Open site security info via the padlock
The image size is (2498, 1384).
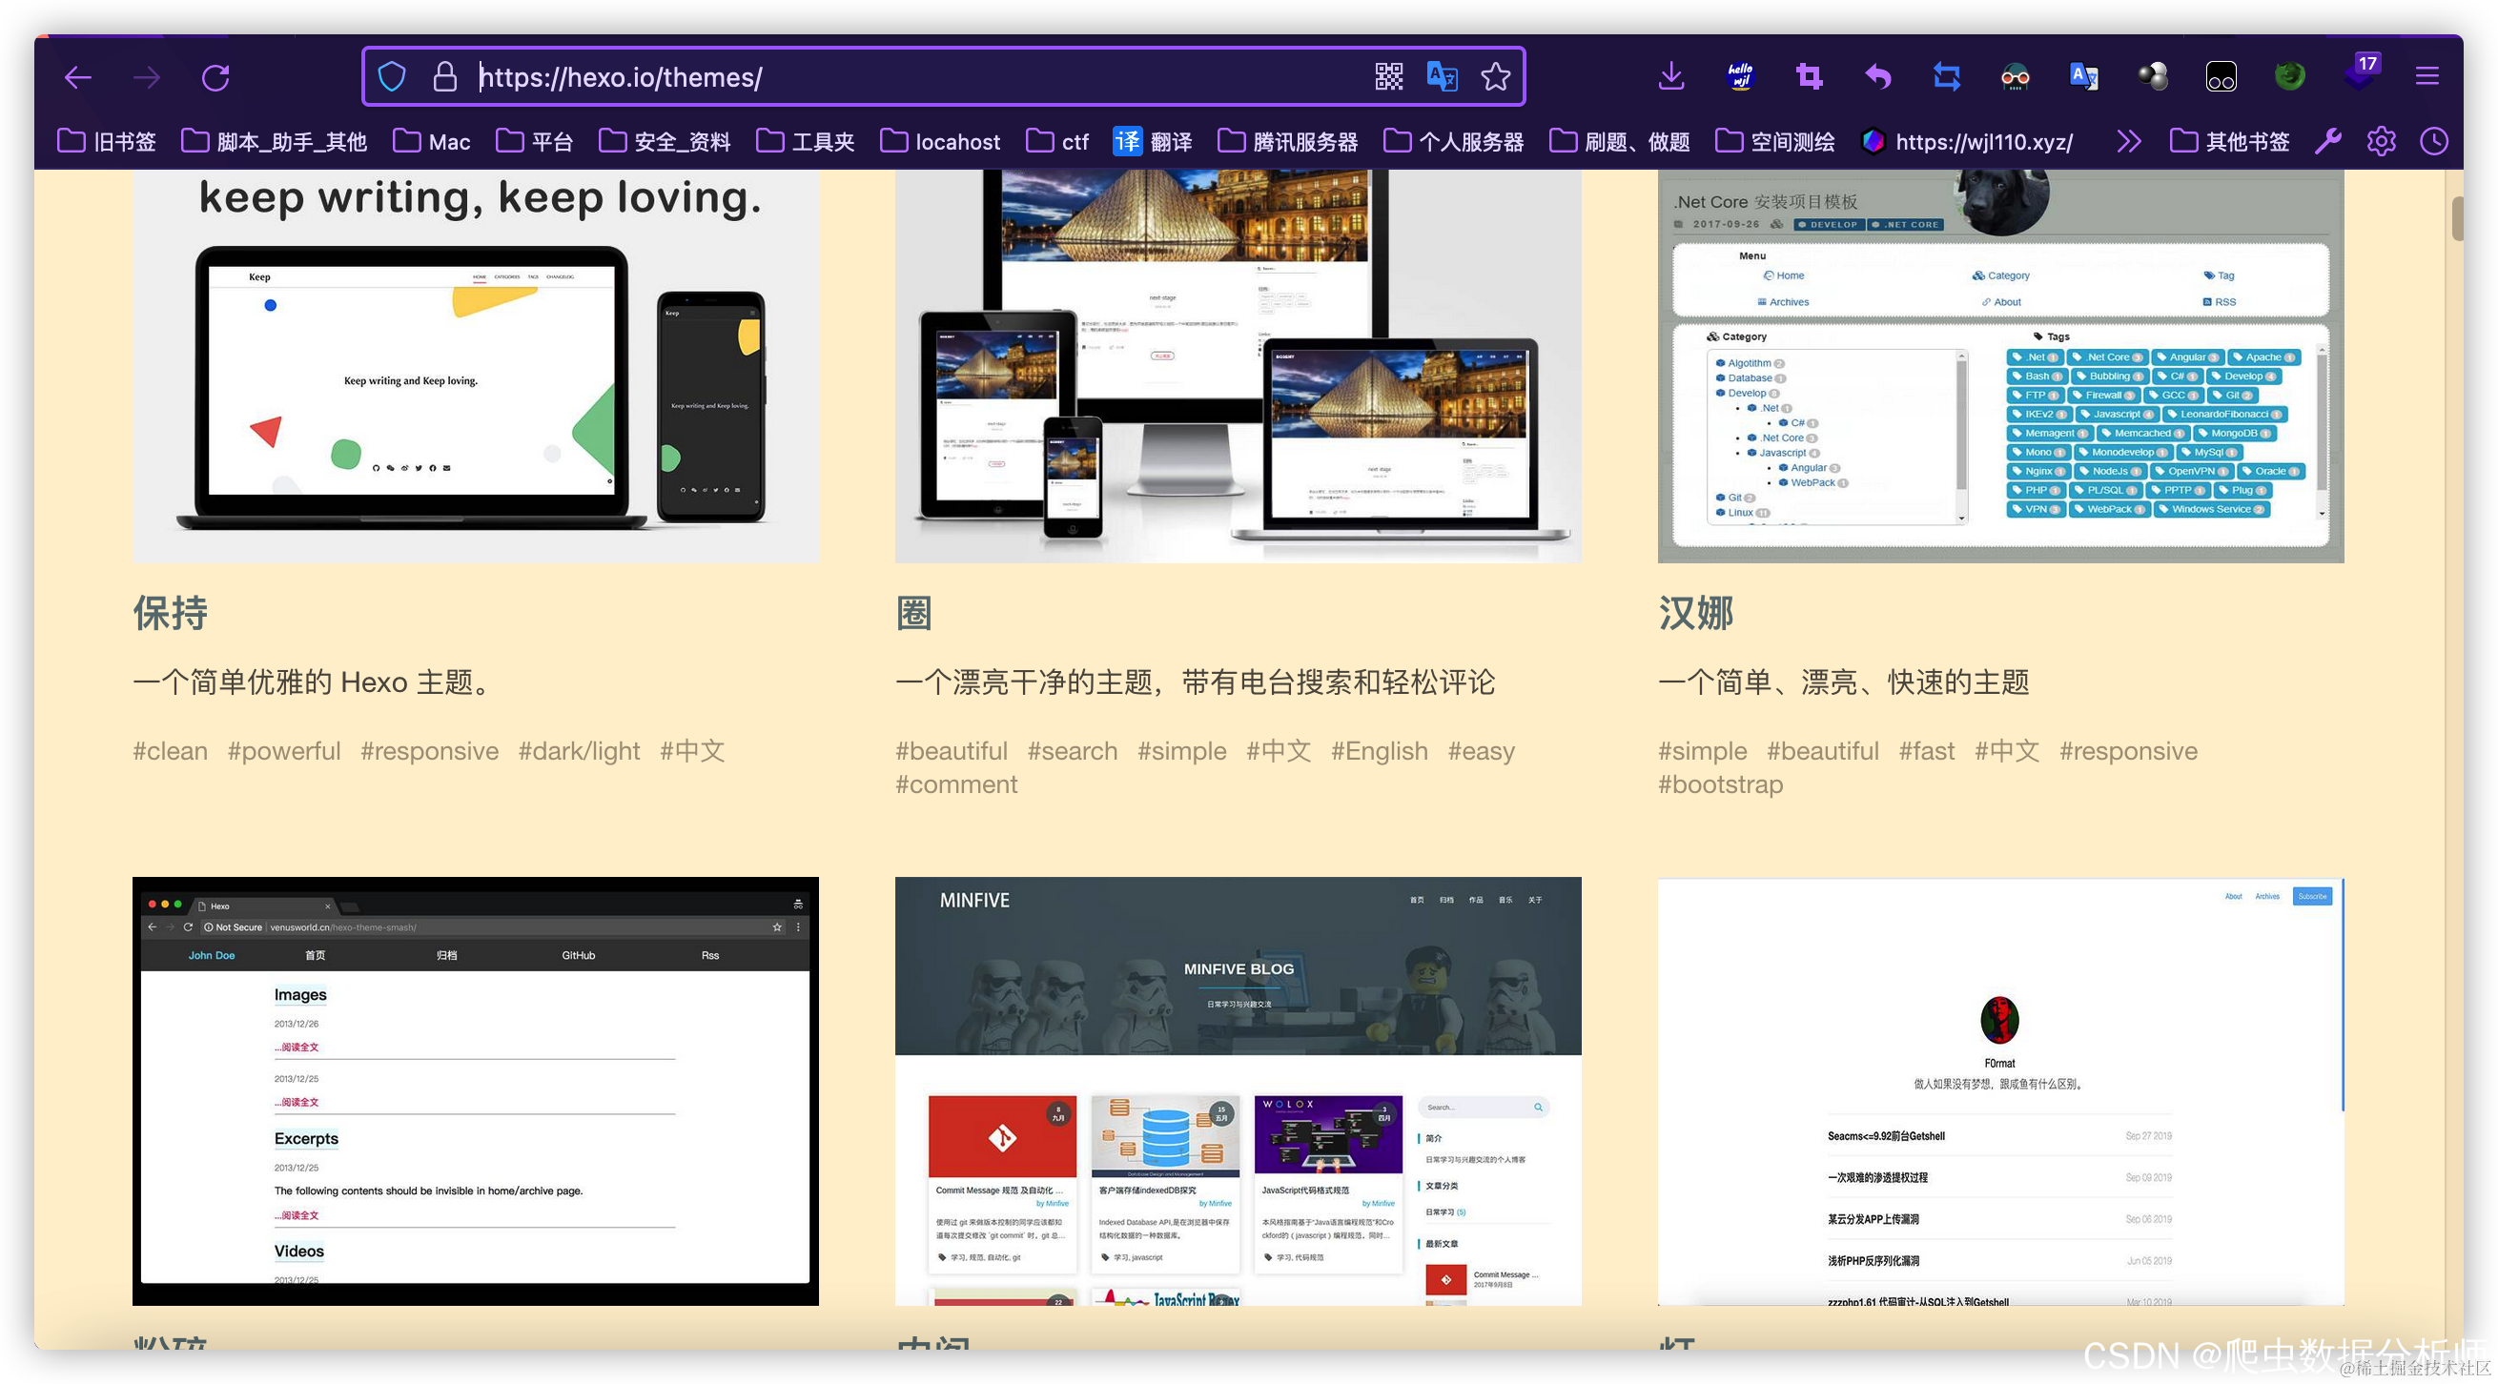444,76
